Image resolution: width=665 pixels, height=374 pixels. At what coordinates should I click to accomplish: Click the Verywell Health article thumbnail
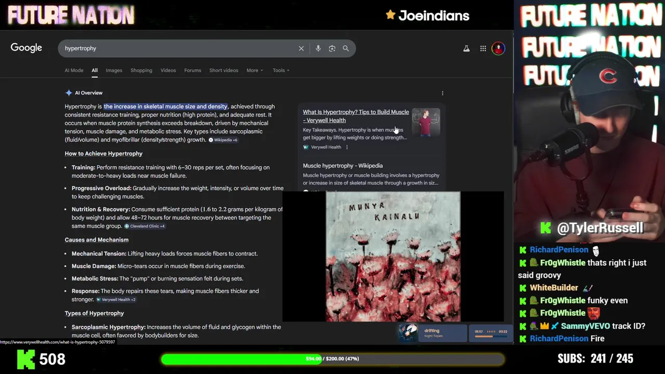[426, 123]
